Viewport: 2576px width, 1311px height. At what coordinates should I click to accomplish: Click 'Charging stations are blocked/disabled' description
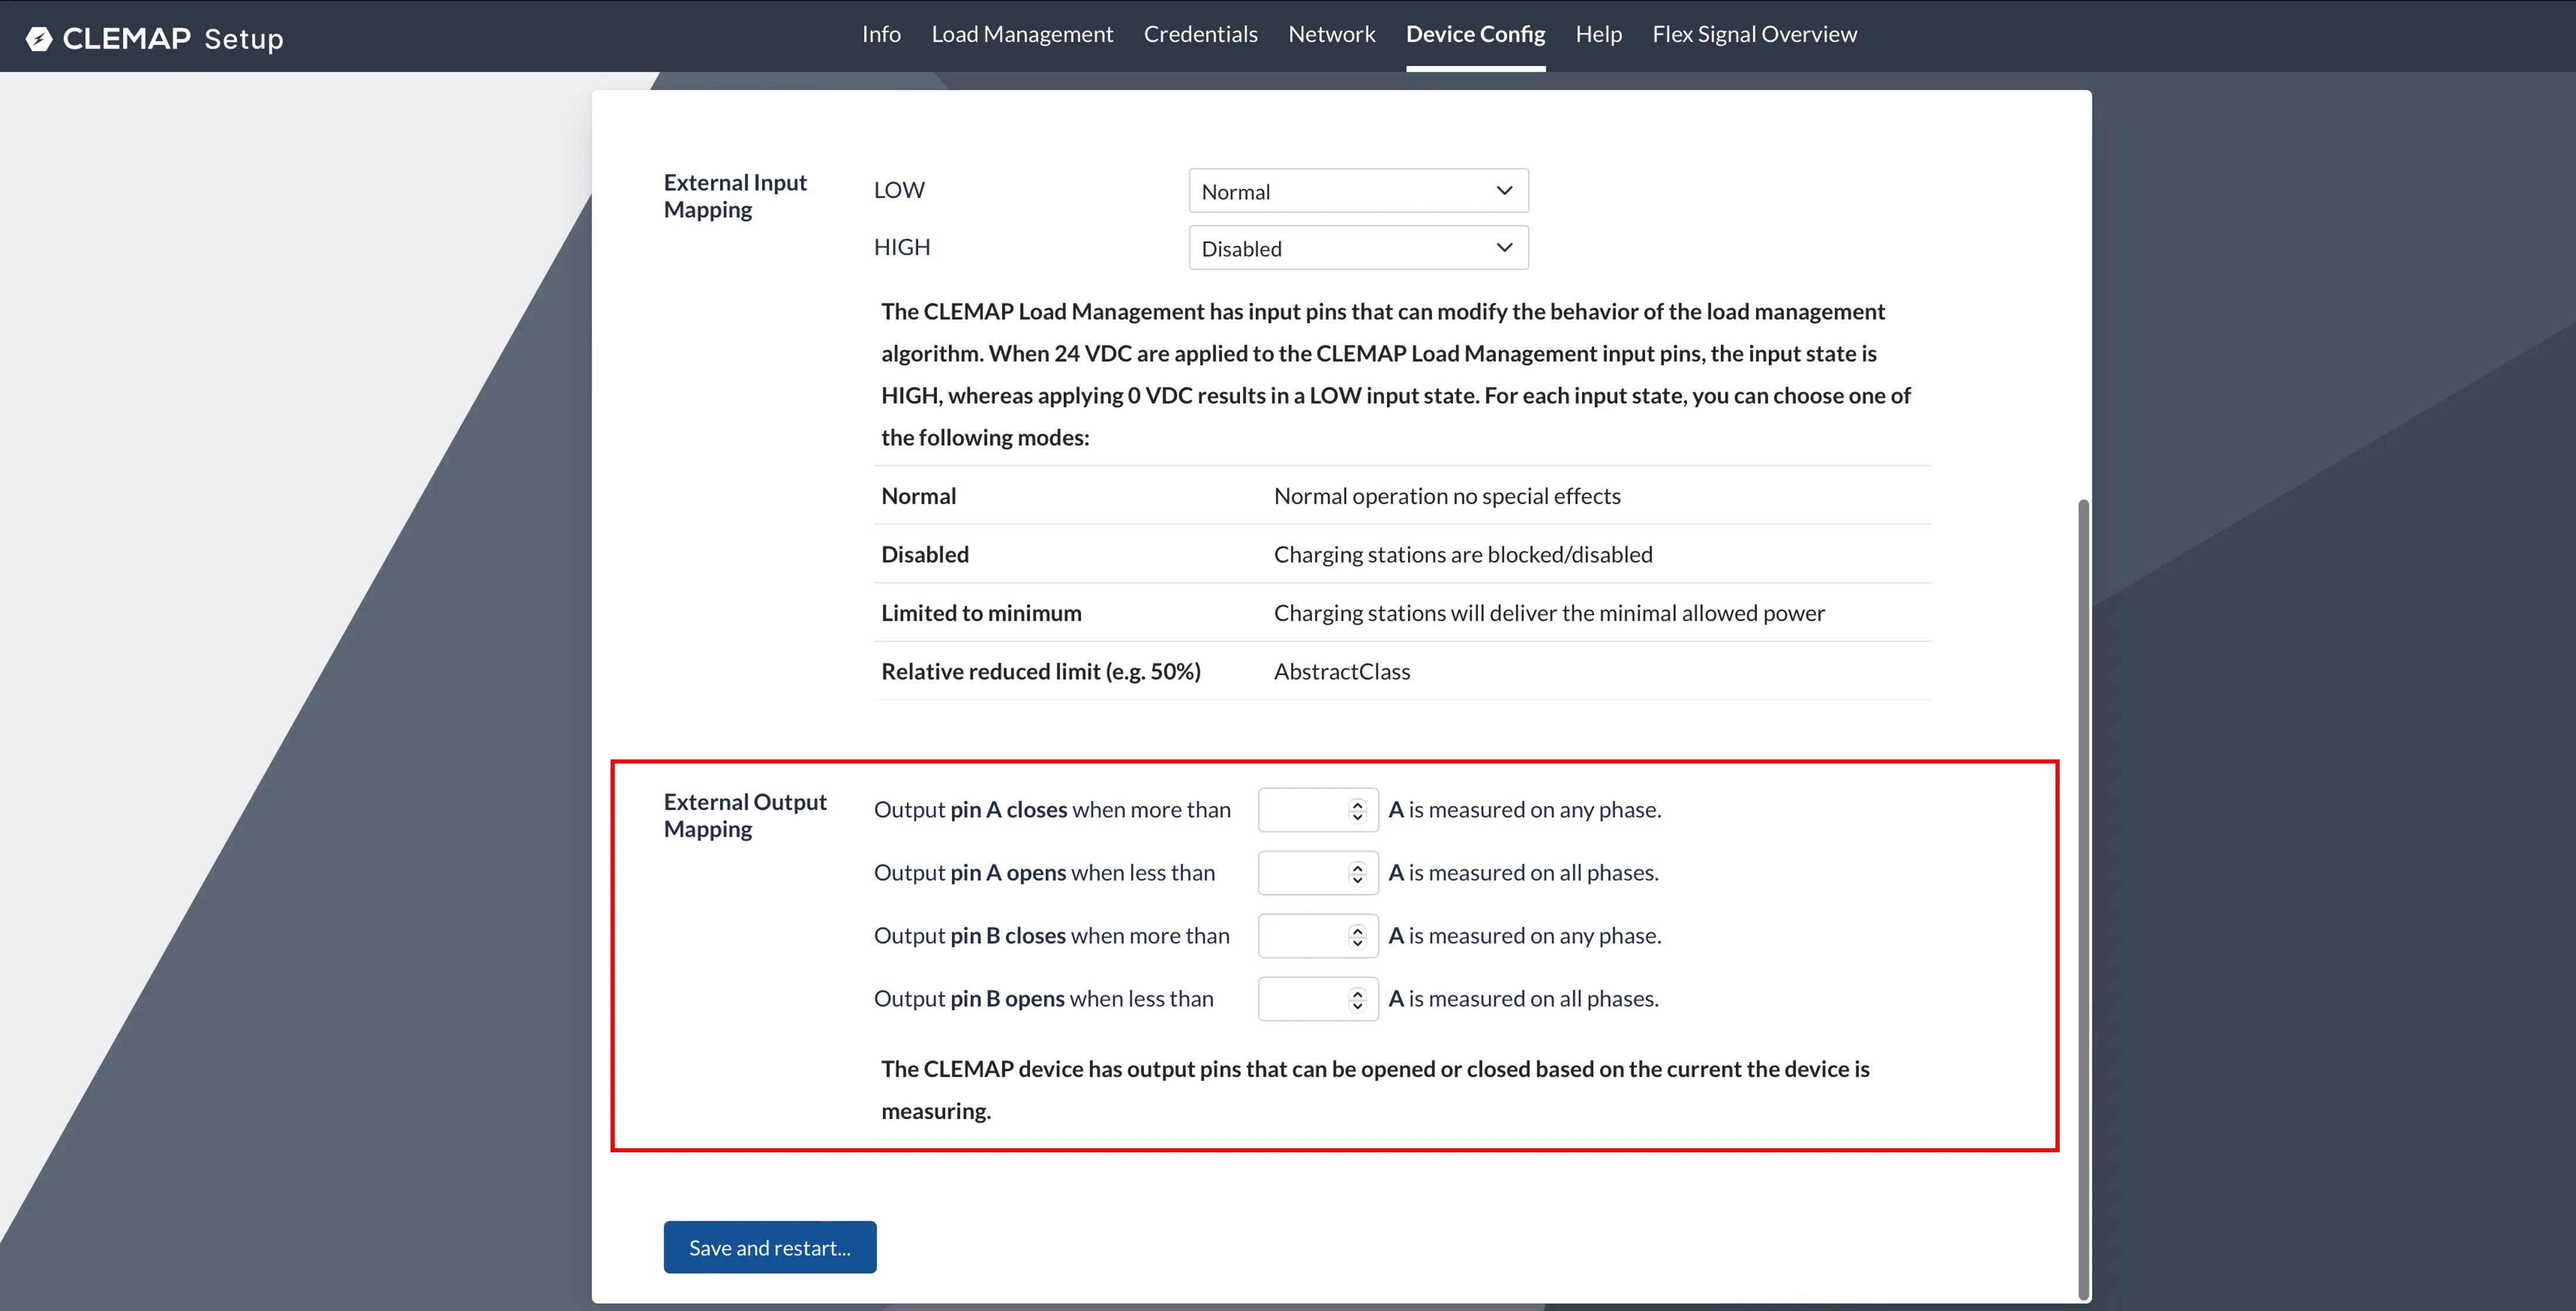1463,554
